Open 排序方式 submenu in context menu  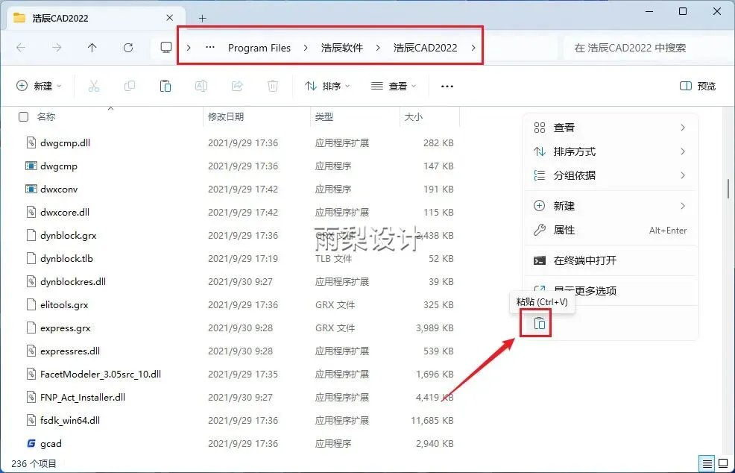(611, 151)
